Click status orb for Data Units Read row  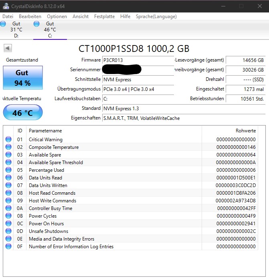tap(8, 178)
